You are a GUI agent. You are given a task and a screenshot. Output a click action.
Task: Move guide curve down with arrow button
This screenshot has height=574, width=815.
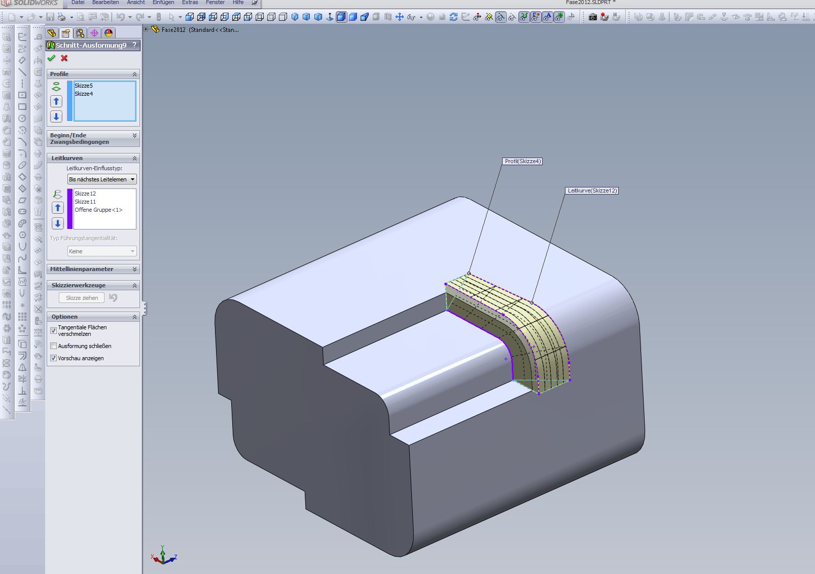[x=58, y=223]
